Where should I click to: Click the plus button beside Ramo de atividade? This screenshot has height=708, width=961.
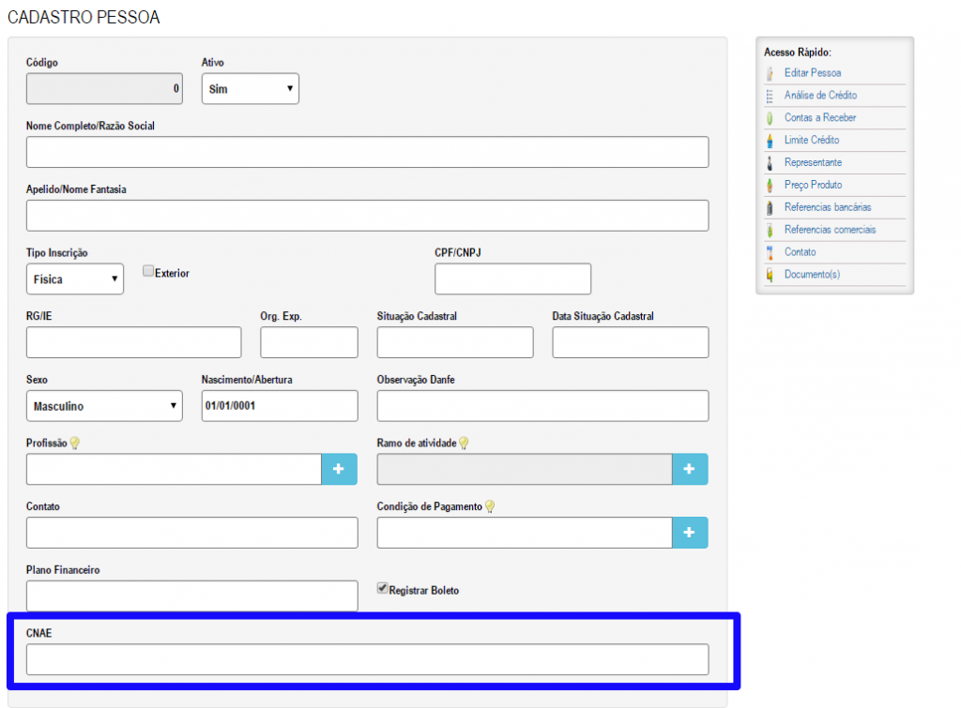click(x=690, y=469)
